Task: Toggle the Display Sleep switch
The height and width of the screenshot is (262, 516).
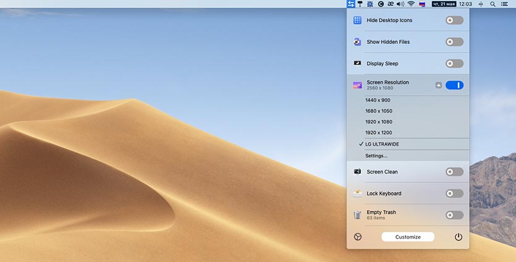Action: coord(454,64)
